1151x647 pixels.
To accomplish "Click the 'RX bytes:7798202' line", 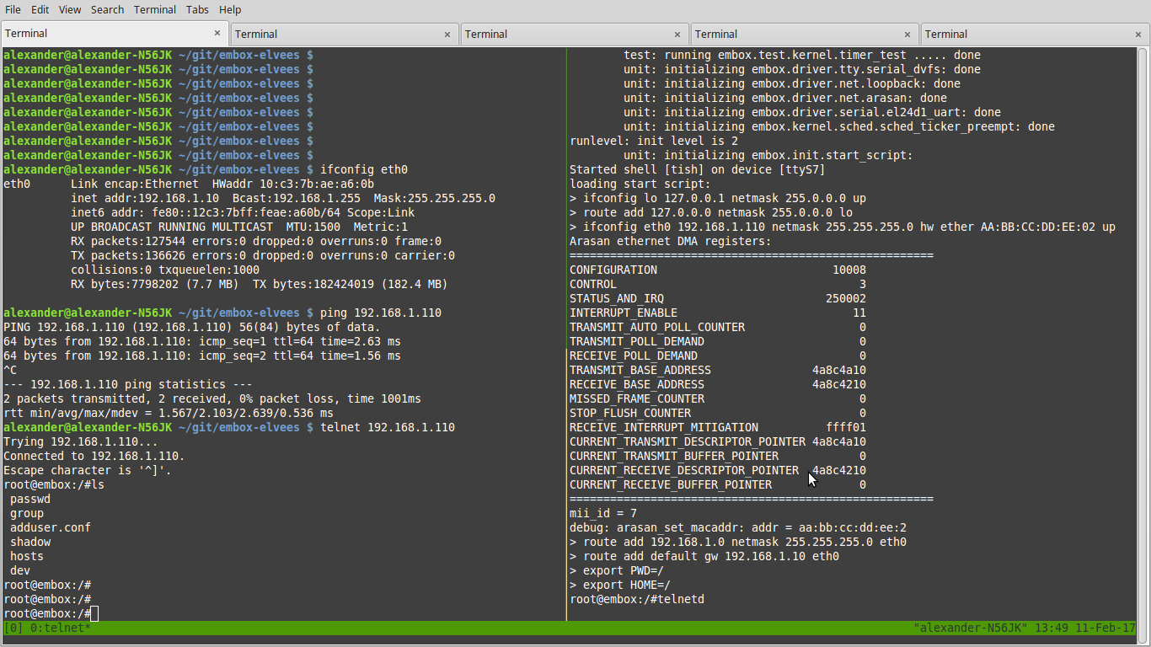I will coord(260,284).
